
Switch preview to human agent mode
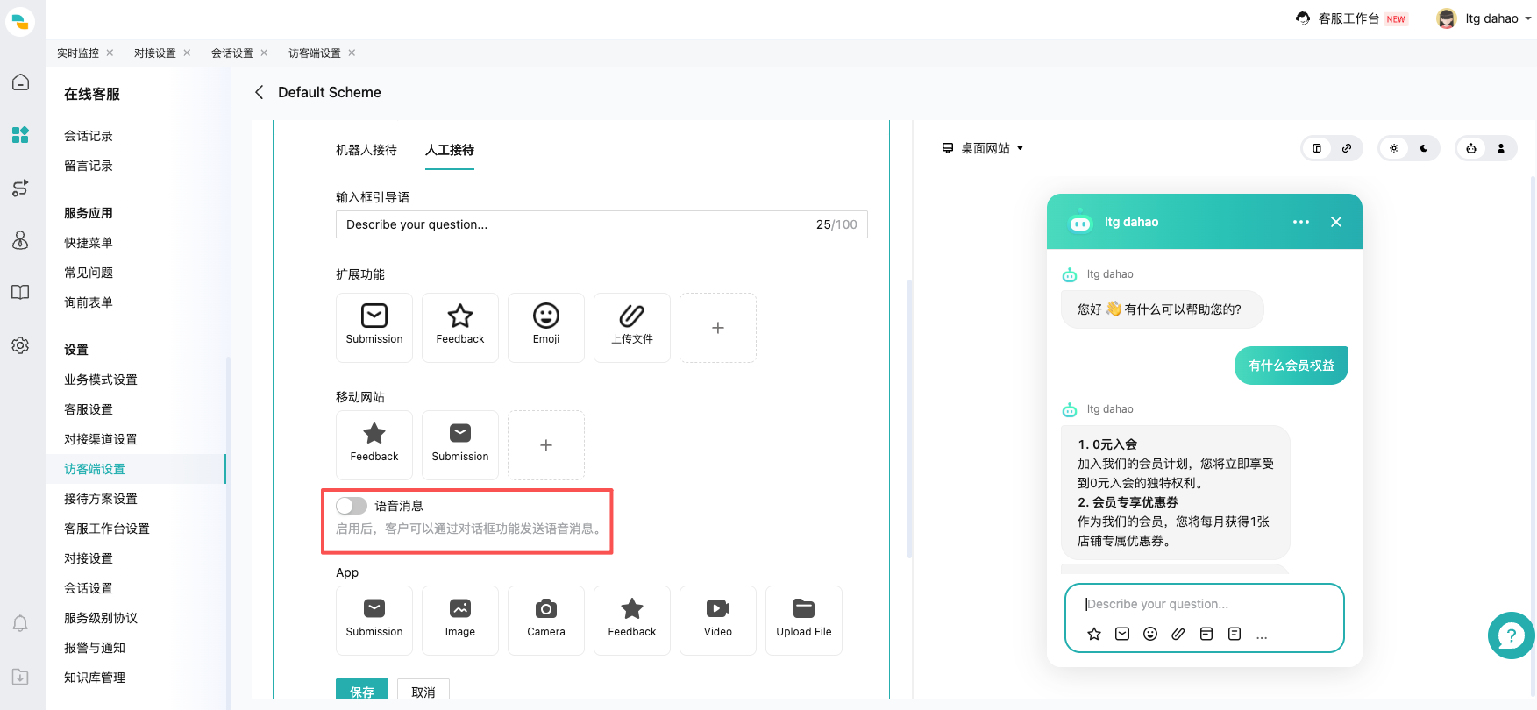(1501, 148)
